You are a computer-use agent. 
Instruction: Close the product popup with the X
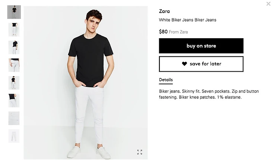(268, 4)
